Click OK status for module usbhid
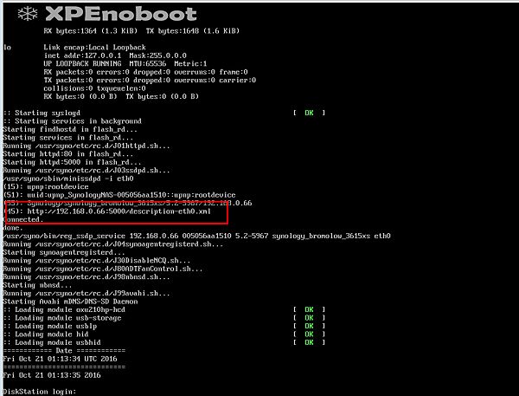Screen dimensions: 519x396 tap(309, 342)
